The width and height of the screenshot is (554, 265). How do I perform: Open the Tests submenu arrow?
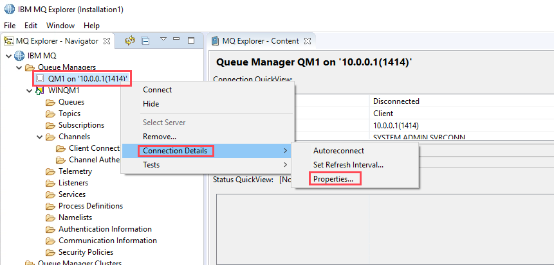point(286,164)
